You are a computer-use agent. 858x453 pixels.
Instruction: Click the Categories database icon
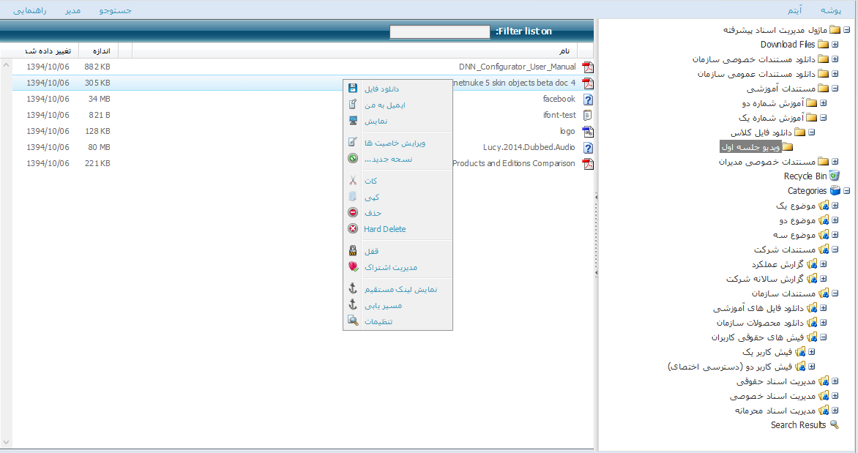click(835, 191)
